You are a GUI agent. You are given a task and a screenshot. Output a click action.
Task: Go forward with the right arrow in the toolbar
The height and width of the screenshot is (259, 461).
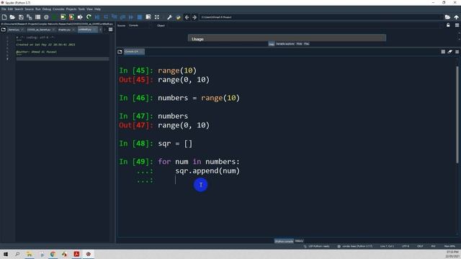point(194,17)
